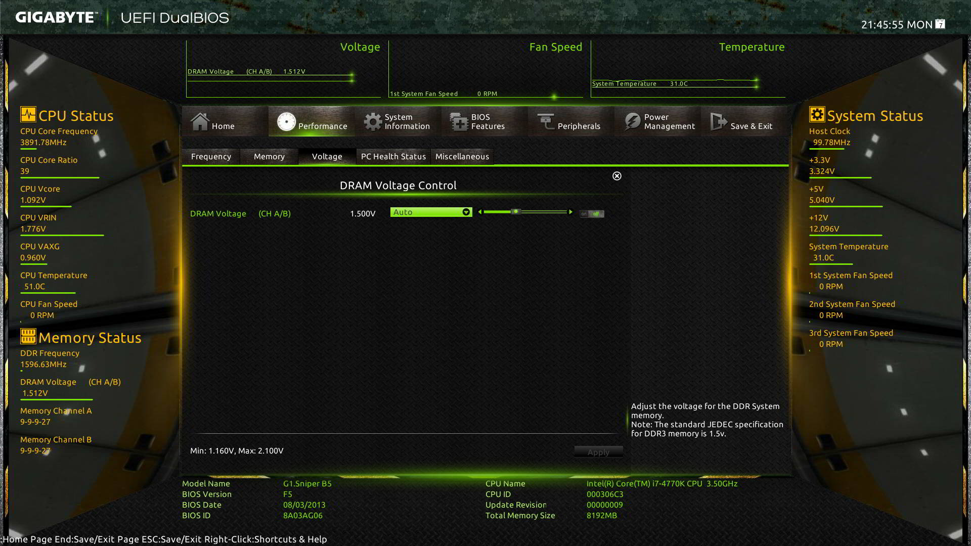Open the Miscellaneous sub-tab
Screen dimensions: 971x546
pyautogui.click(x=462, y=157)
